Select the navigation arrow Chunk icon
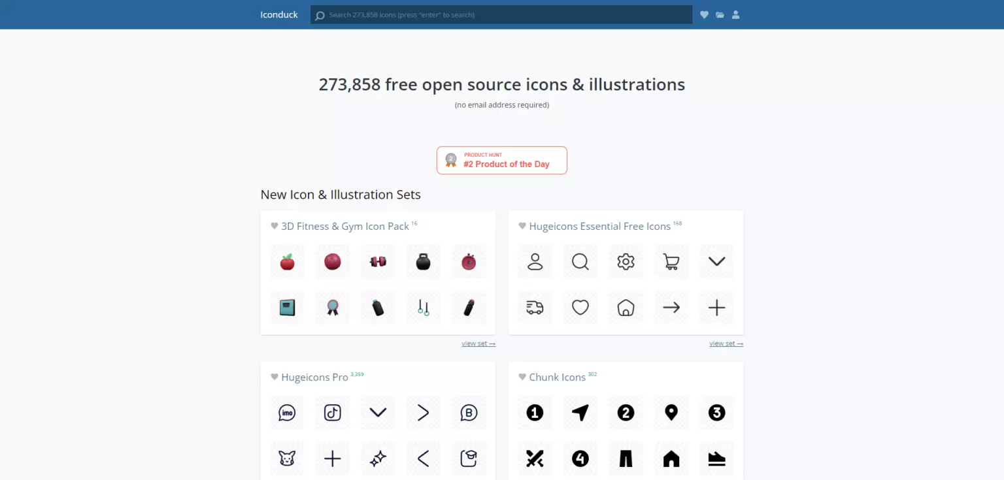This screenshot has height=480, width=1004. point(580,413)
